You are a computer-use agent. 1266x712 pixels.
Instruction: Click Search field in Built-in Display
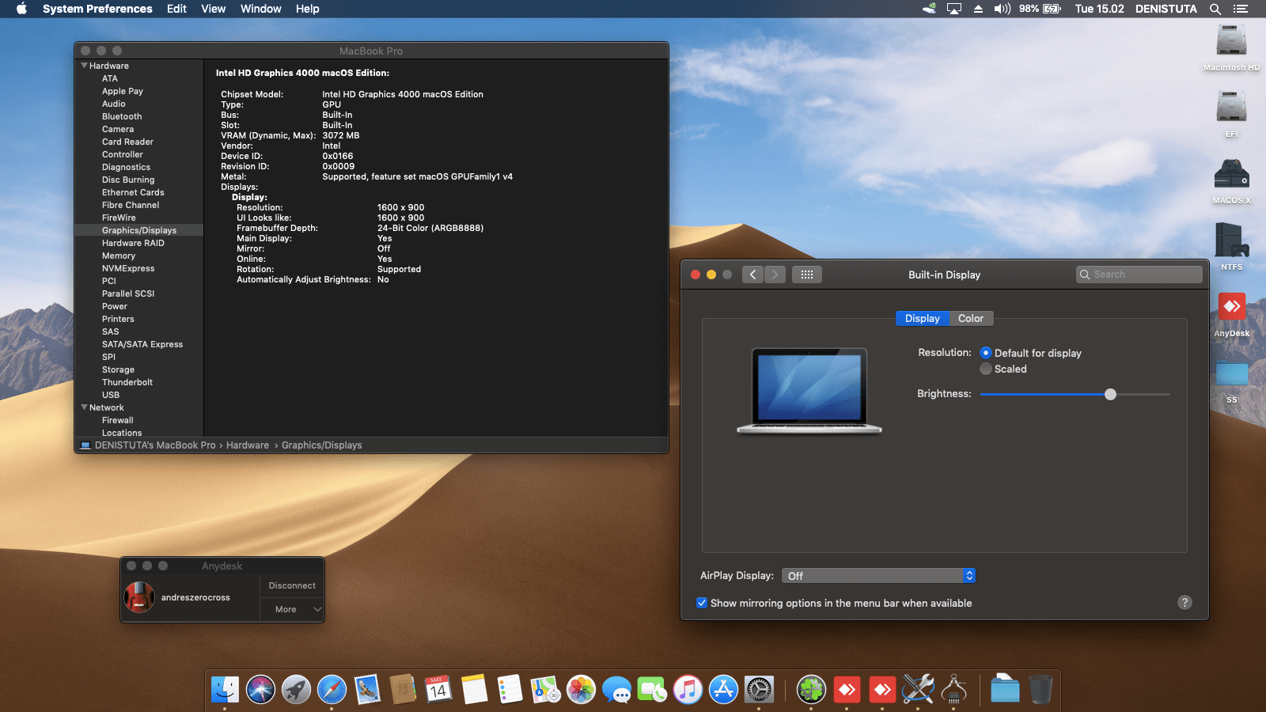pyautogui.click(x=1139, y=275)
